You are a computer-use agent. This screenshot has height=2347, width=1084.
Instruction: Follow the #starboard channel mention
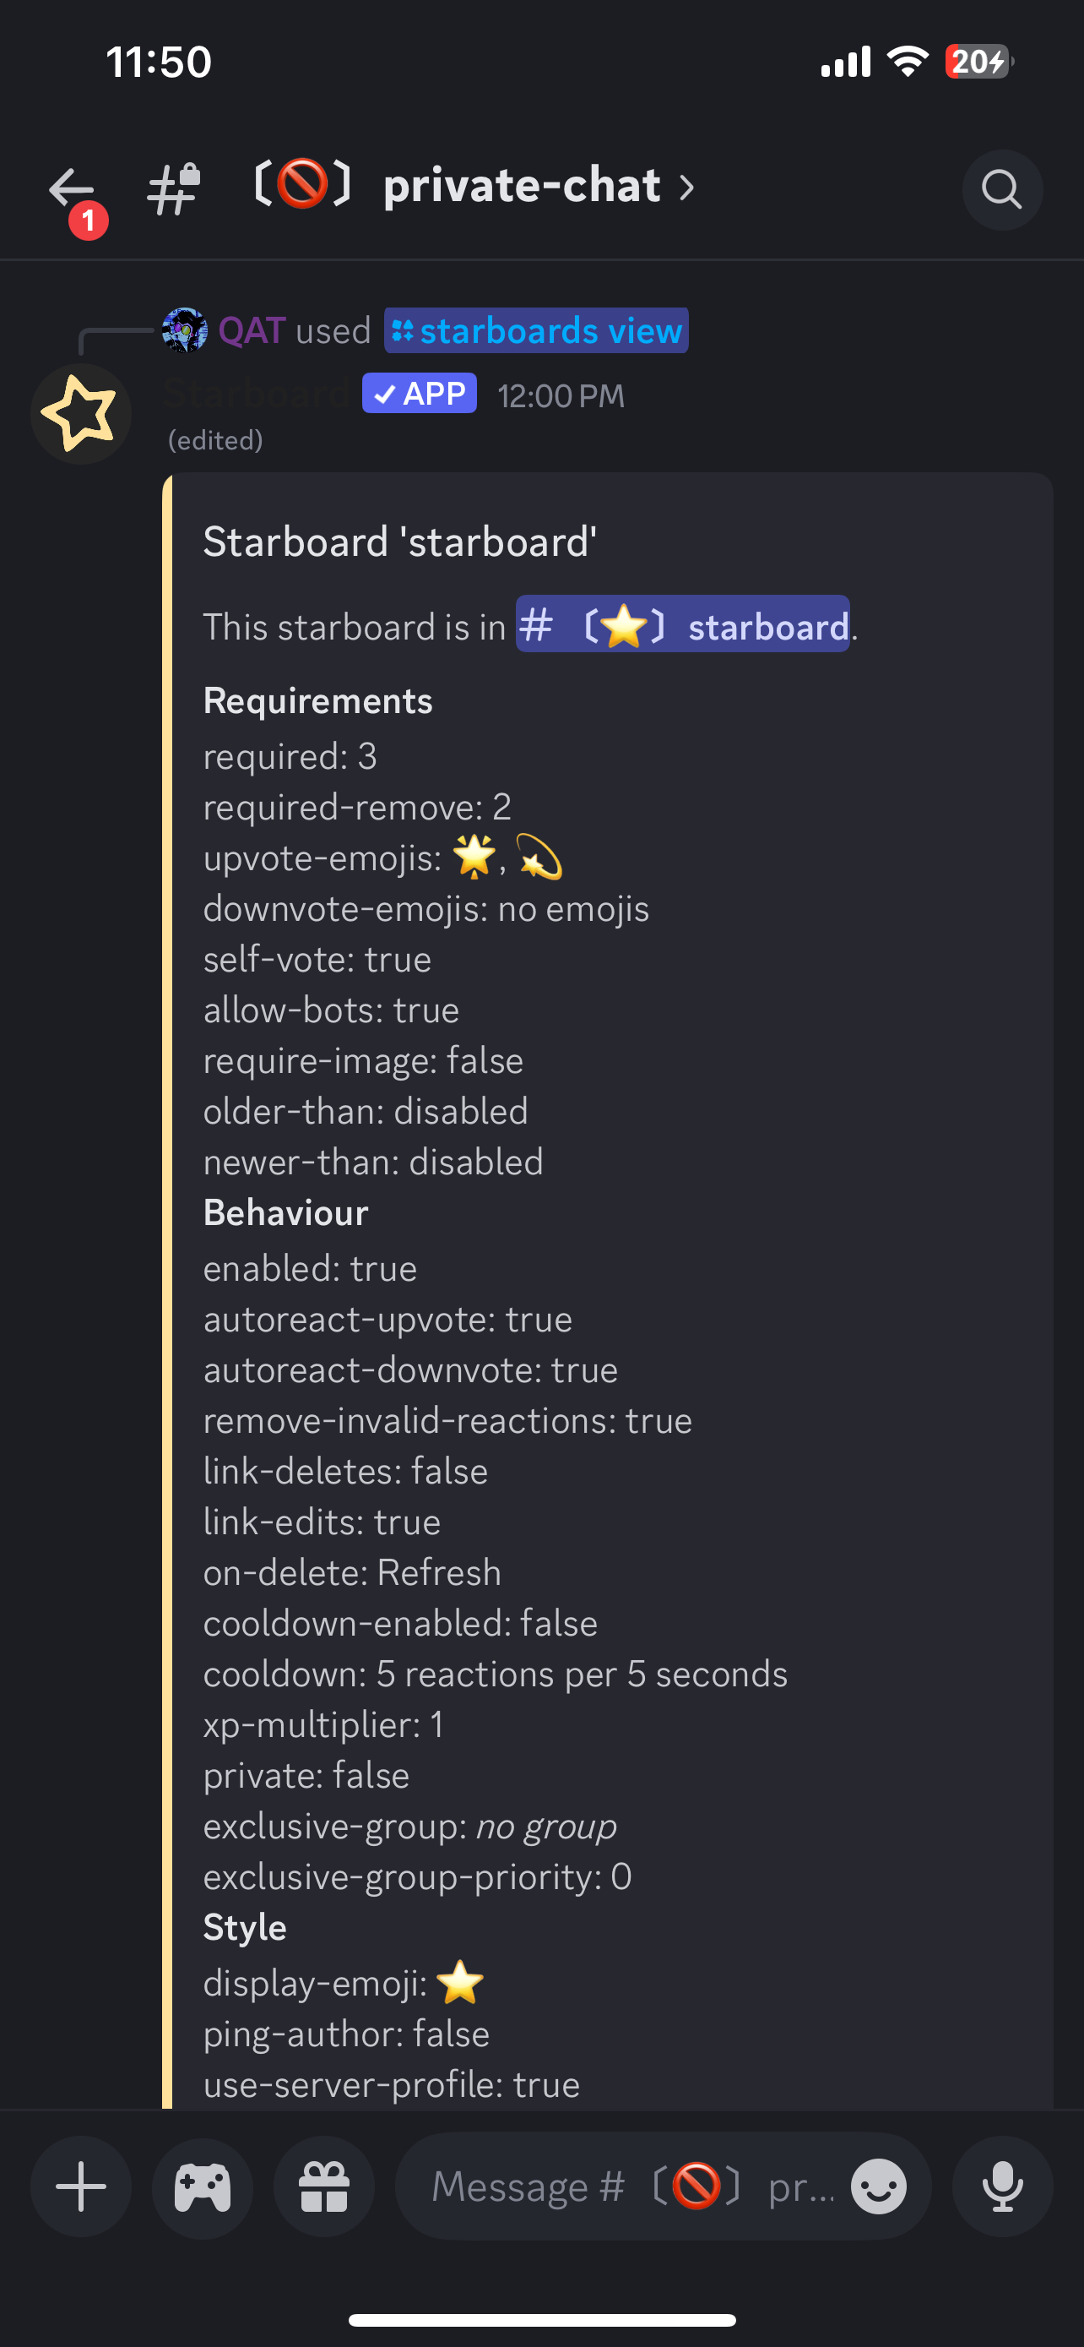coord(683,625)
